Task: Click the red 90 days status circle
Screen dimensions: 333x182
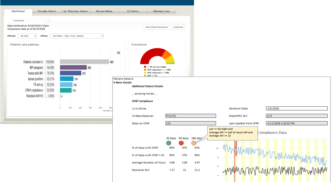Action: click(181, 143)
